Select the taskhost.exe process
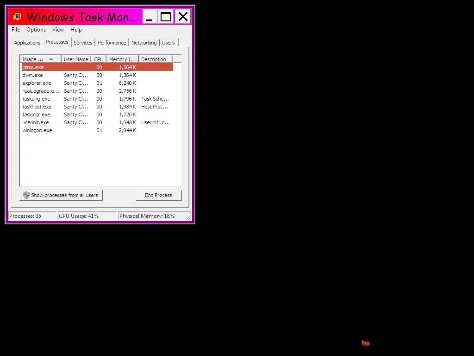 pos(97,107)
